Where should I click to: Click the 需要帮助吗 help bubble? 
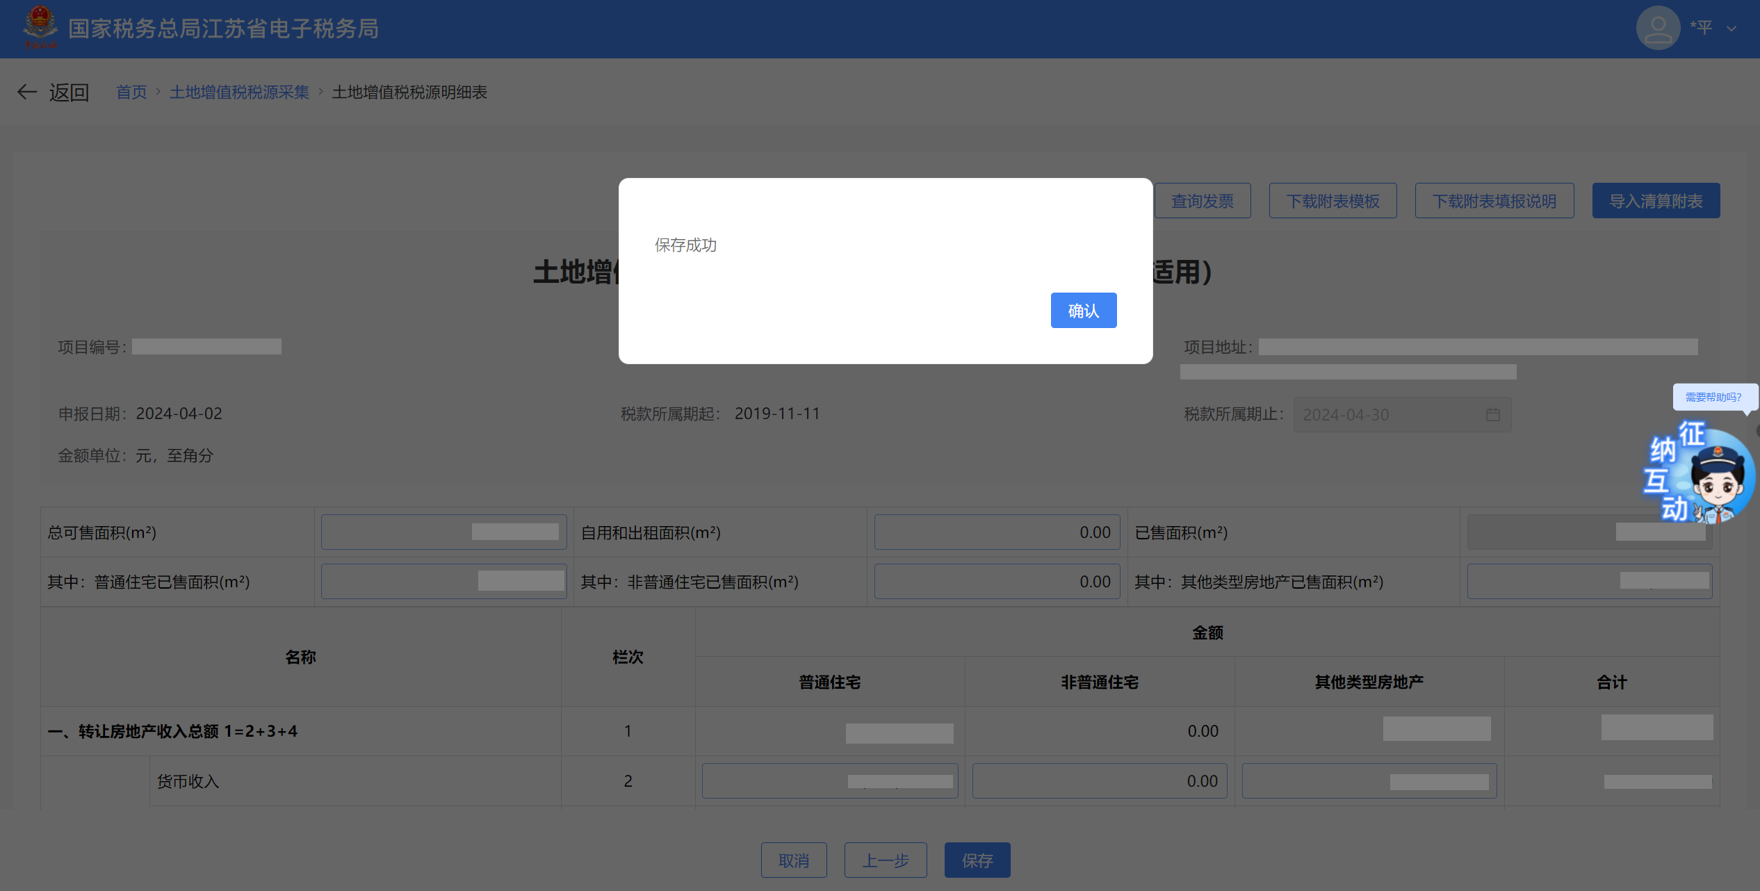pyautogui.click(x=1713, y=397)
